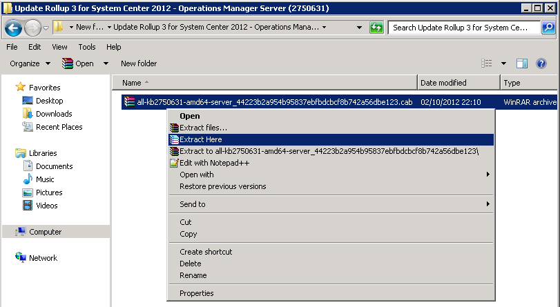
Task: Click the Open toolbar button with WinRAR icon
Action: (78, 63)
